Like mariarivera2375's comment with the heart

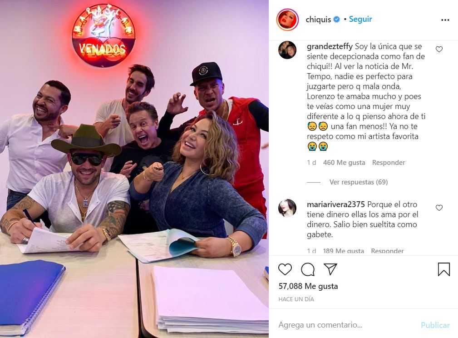click(x=439, y=208)
